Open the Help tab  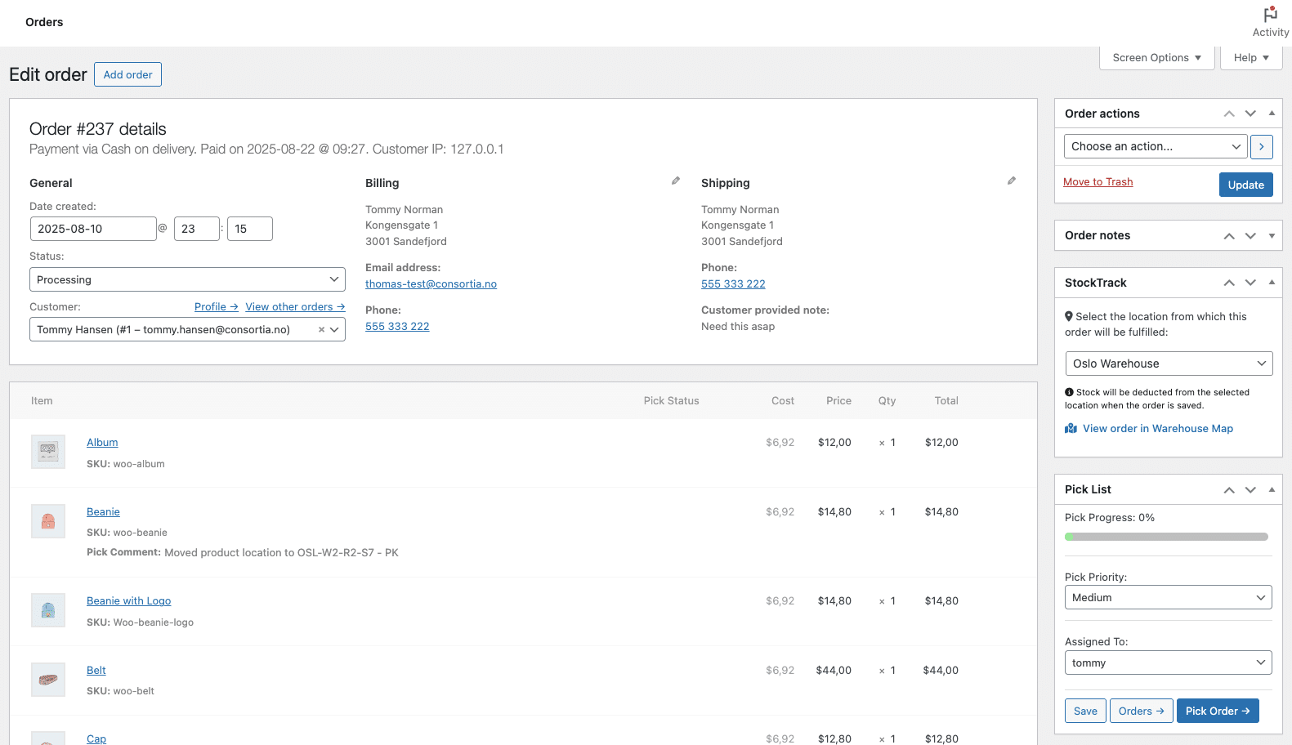point(1250,58)
